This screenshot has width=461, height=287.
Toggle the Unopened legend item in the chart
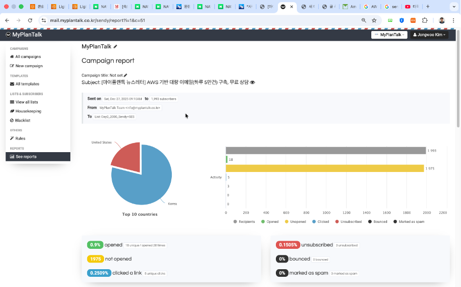click(296, 221)
